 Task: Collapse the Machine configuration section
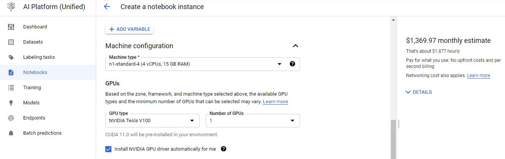pyautogui.click(x=295, y=46)
